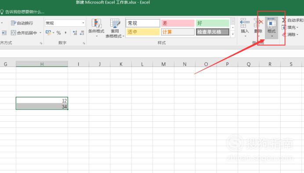
Task: Select column M header
Action: [x=163, y=64]
